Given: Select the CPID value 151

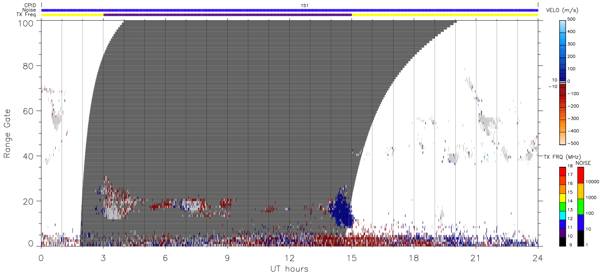Looking at the screenshot, I should point(304,5).
